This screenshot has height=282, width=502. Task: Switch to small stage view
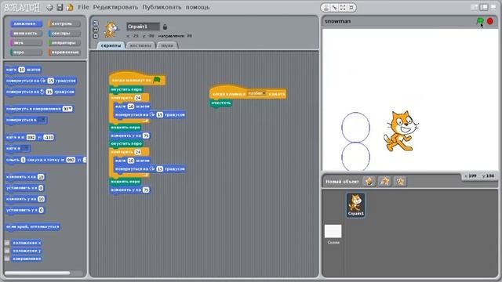click(474, 7)
